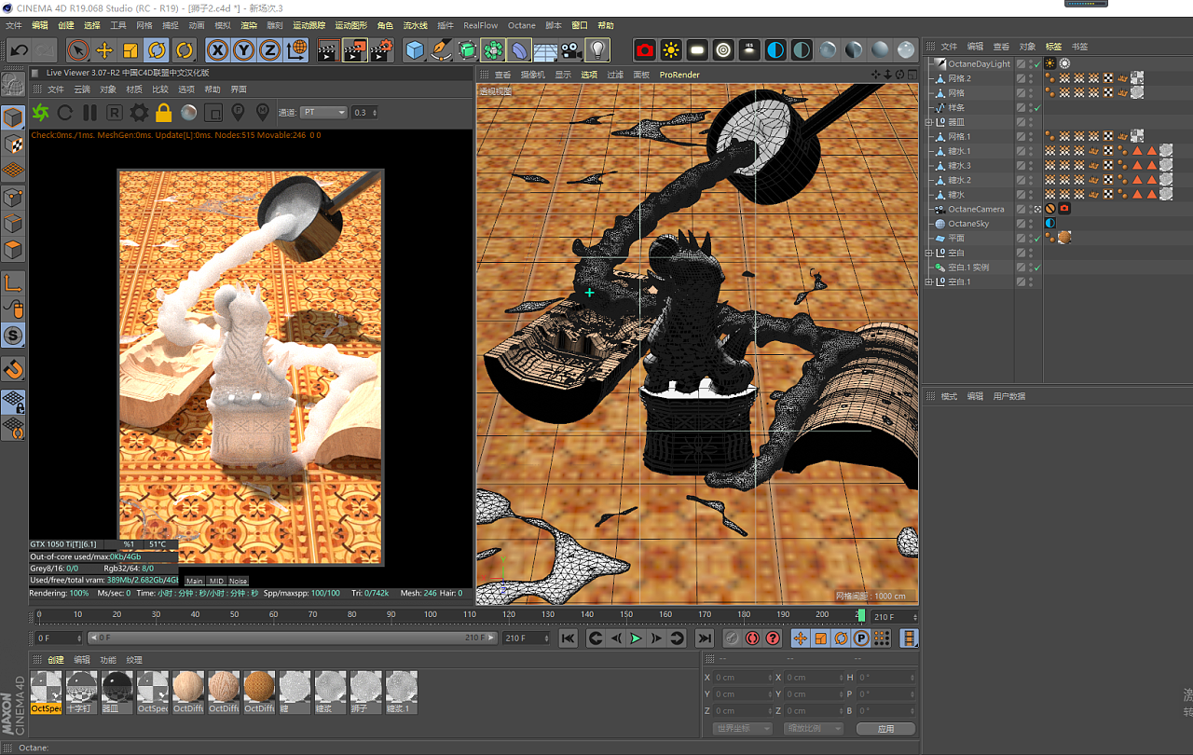Toggle X axis lock

click(x=218, y=50)
